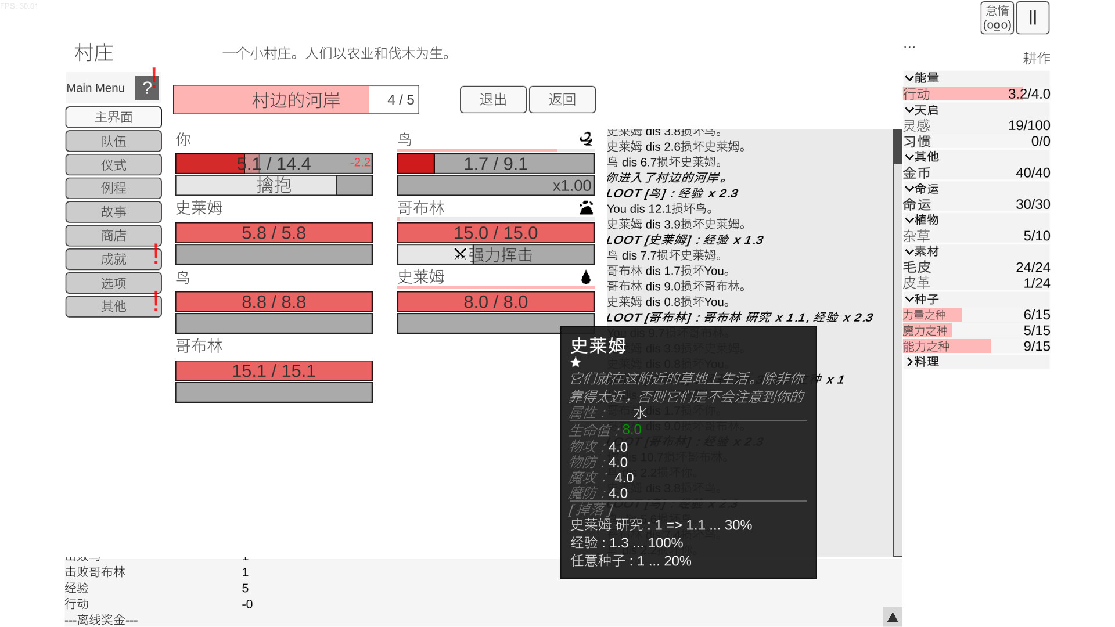Click the ... icon above 耕作
This screenshot has width=1115, height=627.
[908, 46]
